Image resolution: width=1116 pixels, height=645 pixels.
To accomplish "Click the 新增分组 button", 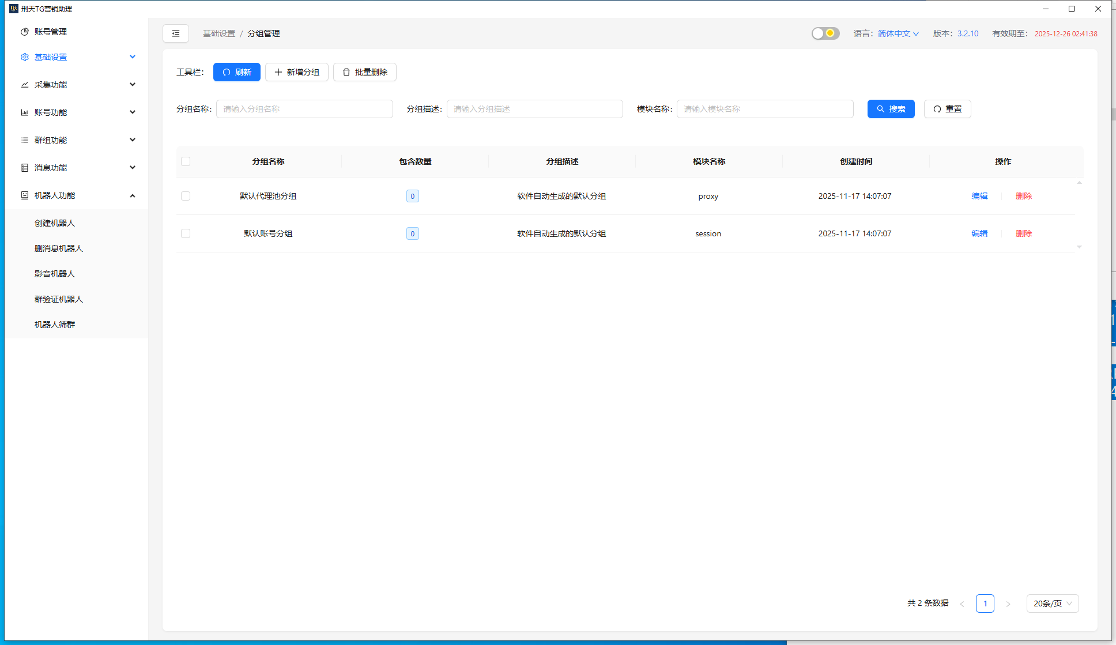I will click(x=296, y=72).
